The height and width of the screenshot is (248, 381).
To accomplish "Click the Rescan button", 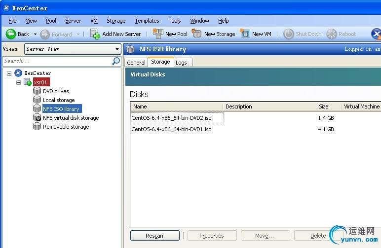I will tap(155, 235).
